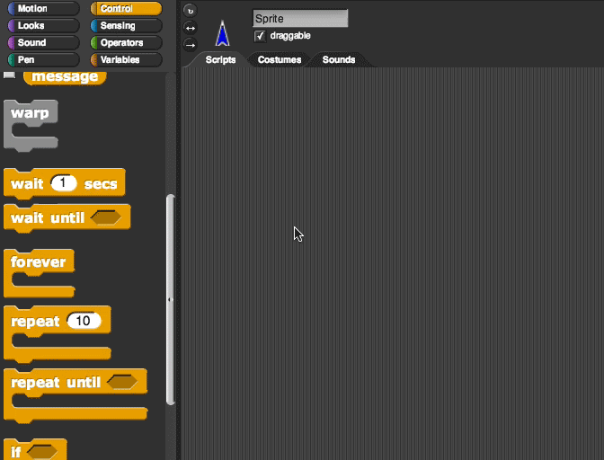Open the Motion block category
This screenshot has width=604, height=460.
[41, 9]
